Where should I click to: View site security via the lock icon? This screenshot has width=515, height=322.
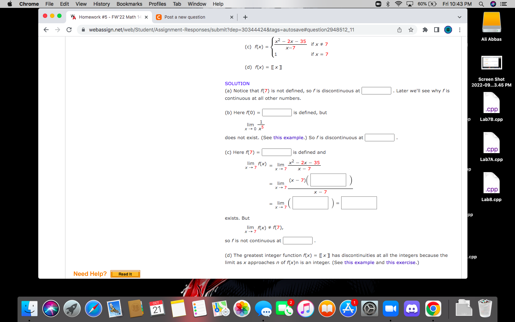[83, 30]
